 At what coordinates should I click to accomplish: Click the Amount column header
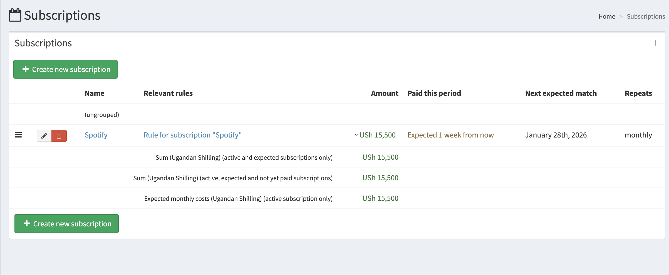point(385,93)
